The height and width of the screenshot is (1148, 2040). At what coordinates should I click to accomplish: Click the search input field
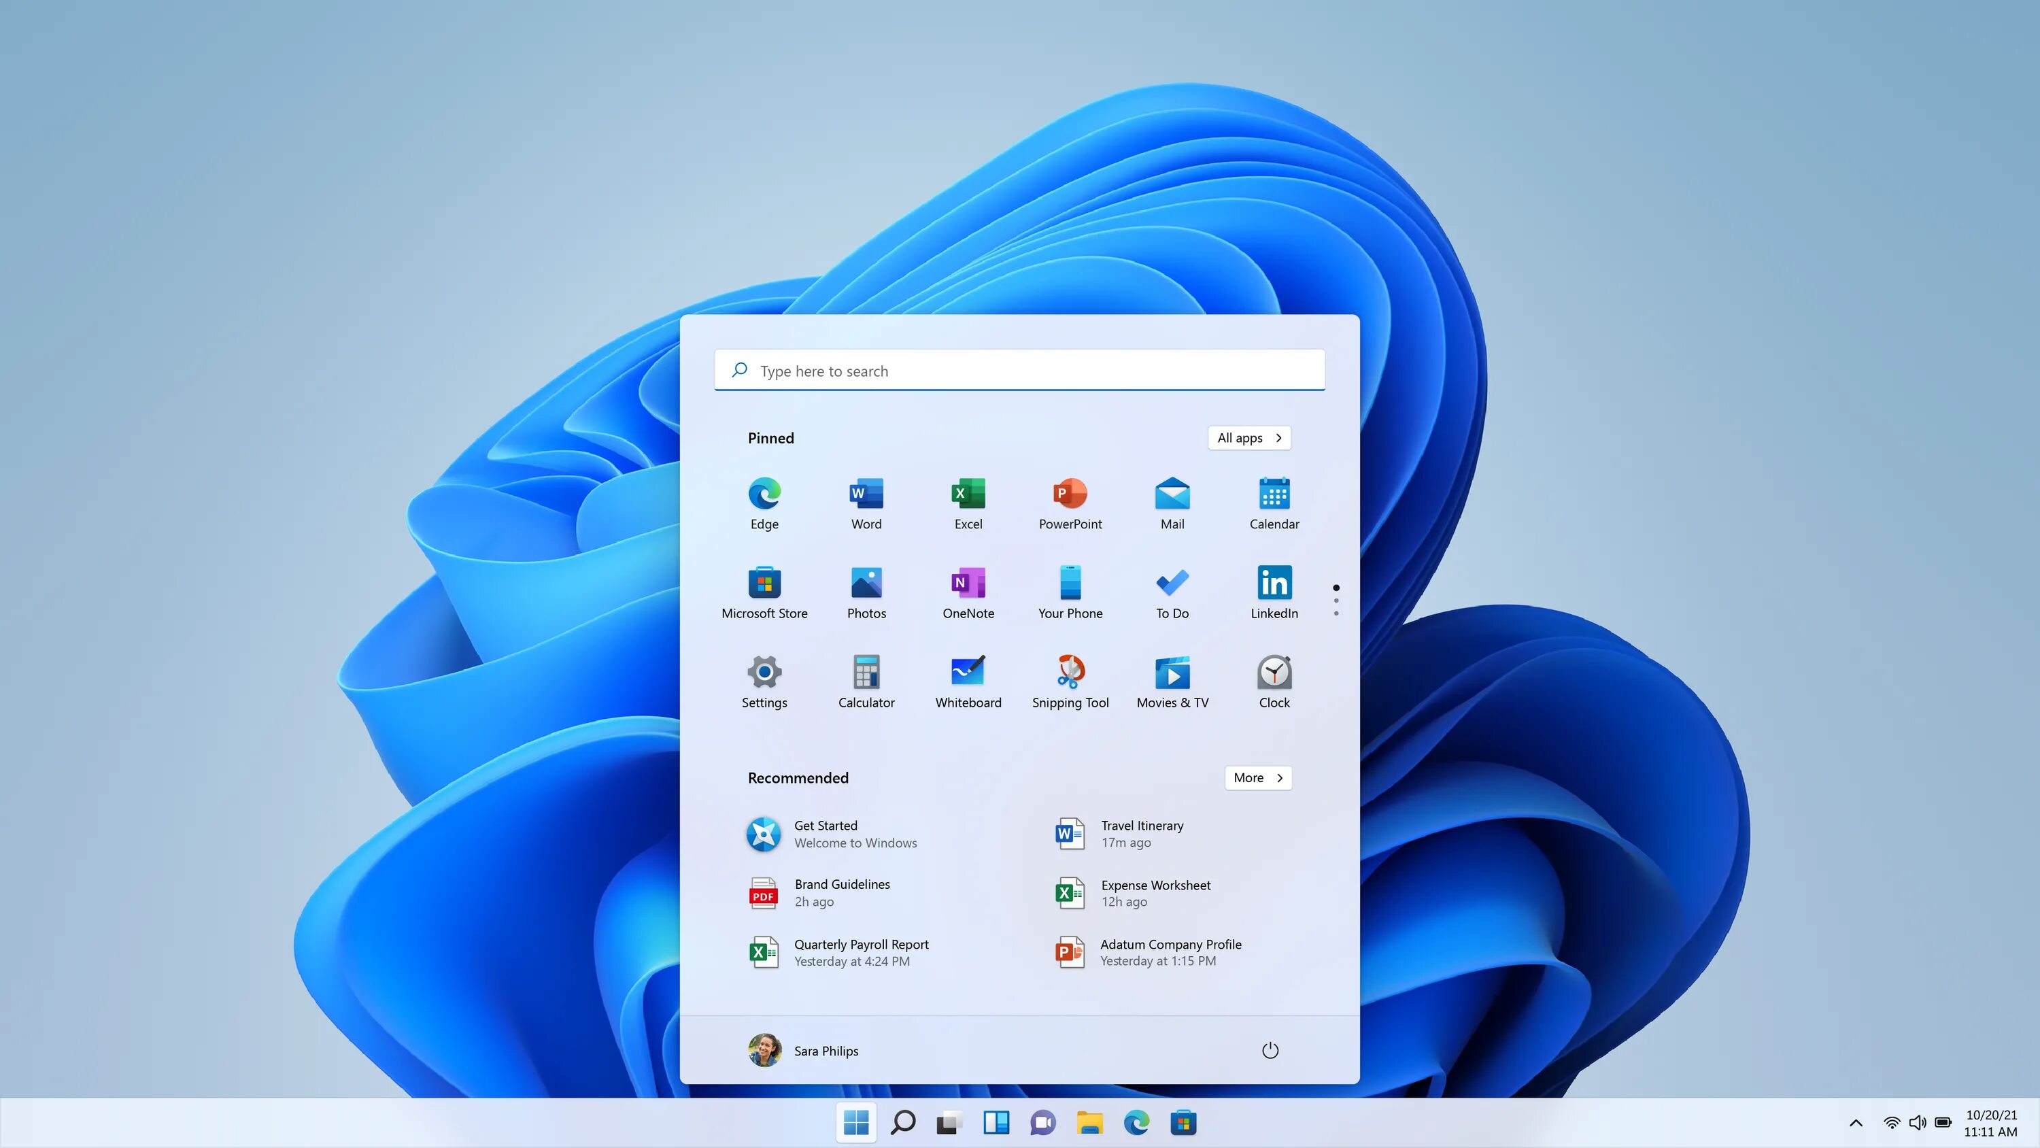pos(1020,370)
